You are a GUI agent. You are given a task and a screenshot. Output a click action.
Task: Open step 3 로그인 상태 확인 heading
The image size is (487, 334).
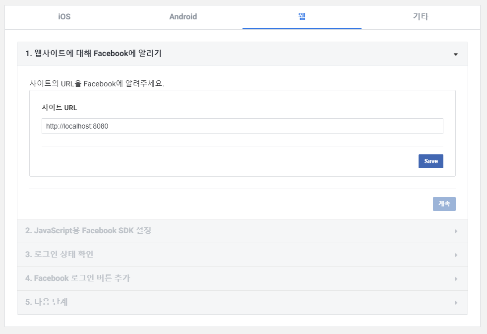[60, 254]
